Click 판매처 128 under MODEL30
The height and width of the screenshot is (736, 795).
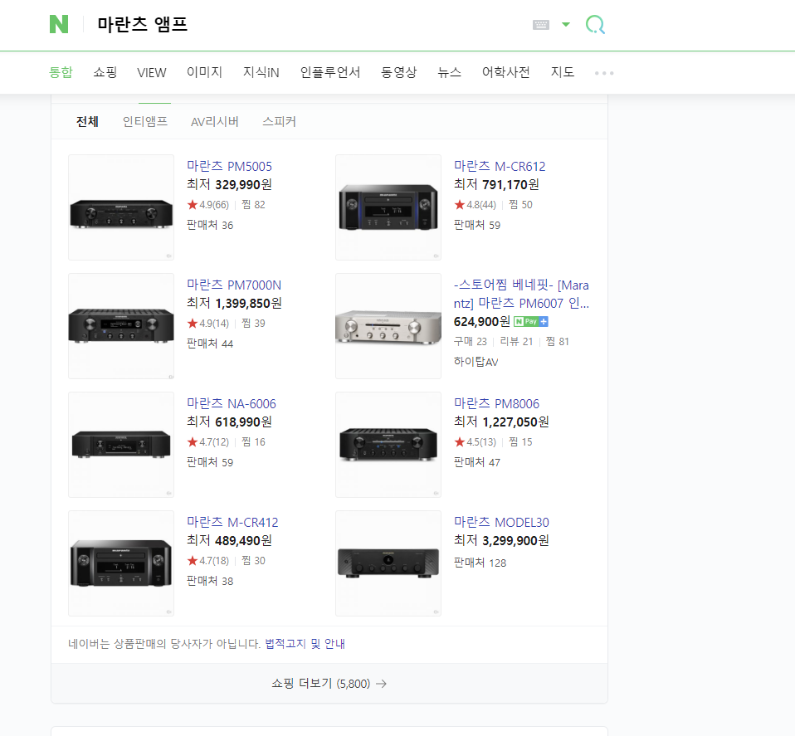pyautogui.click(x=480, y=563)
